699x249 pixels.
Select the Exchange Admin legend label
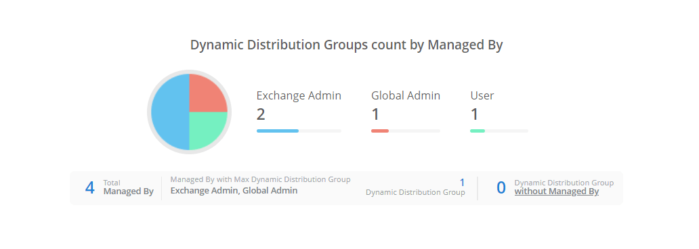pos(299,96)
